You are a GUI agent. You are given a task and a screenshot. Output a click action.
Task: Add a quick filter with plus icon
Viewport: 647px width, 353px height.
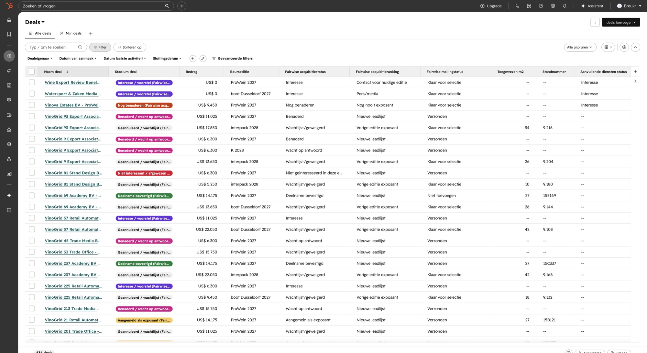coord(192,59)
